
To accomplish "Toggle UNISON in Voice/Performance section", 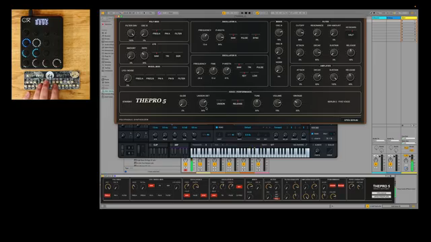I will (221, 103).
